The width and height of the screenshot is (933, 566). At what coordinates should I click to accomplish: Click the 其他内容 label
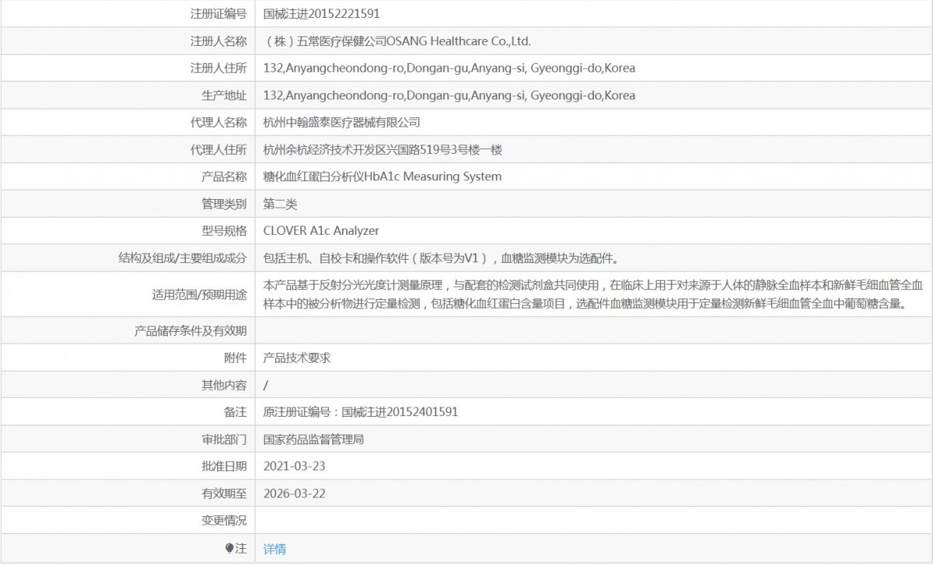[x=224, y=385]
